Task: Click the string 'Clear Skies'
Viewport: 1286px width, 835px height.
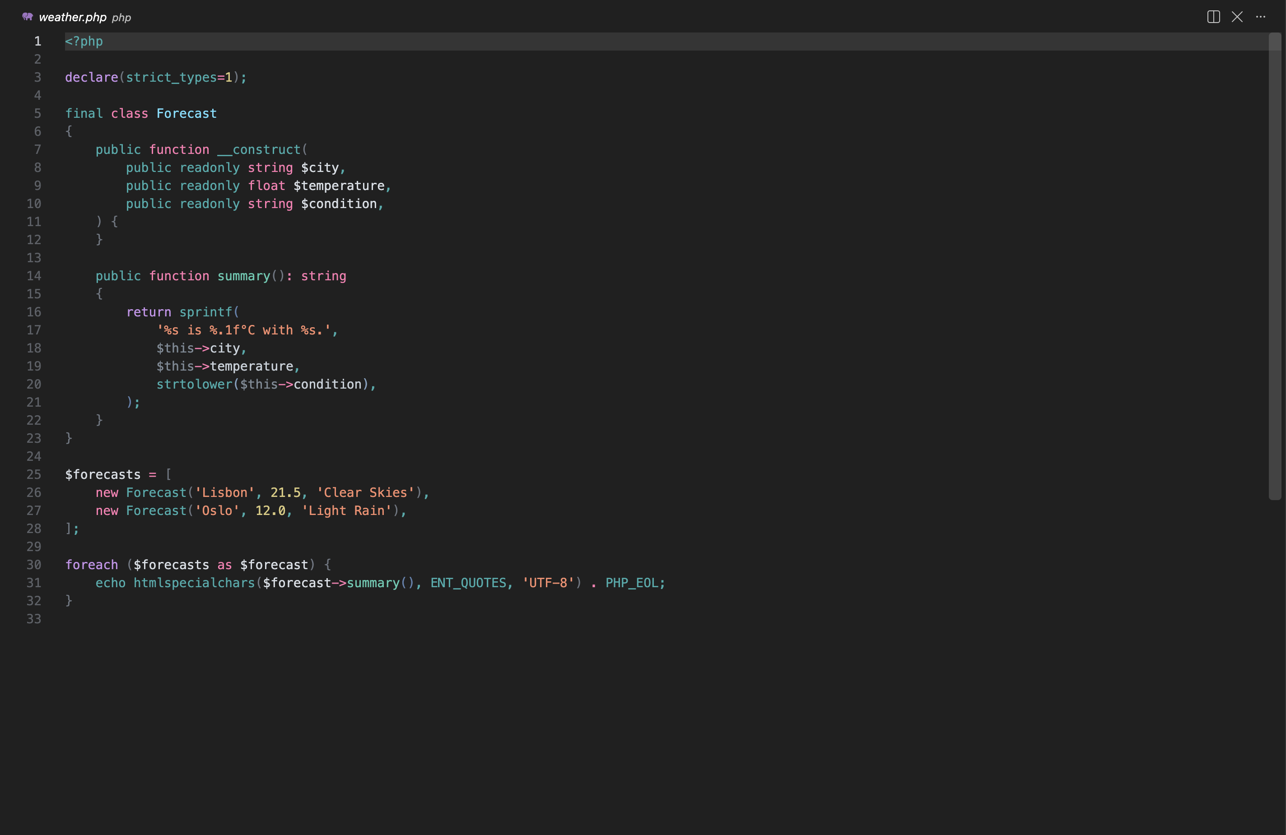Action: [x=365, y=492]
